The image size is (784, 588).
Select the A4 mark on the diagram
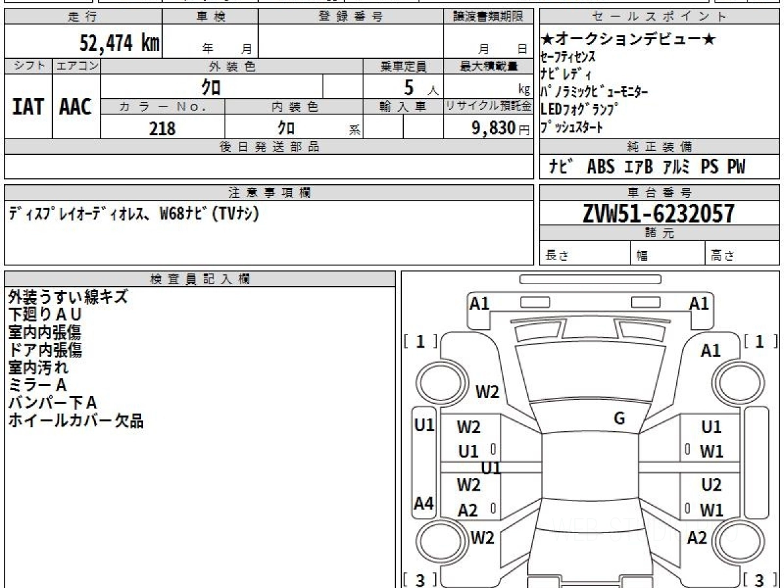click(x=424, y=504)
